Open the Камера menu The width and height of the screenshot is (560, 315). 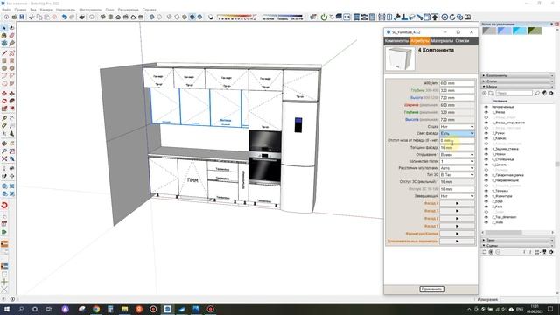point(46,10)
